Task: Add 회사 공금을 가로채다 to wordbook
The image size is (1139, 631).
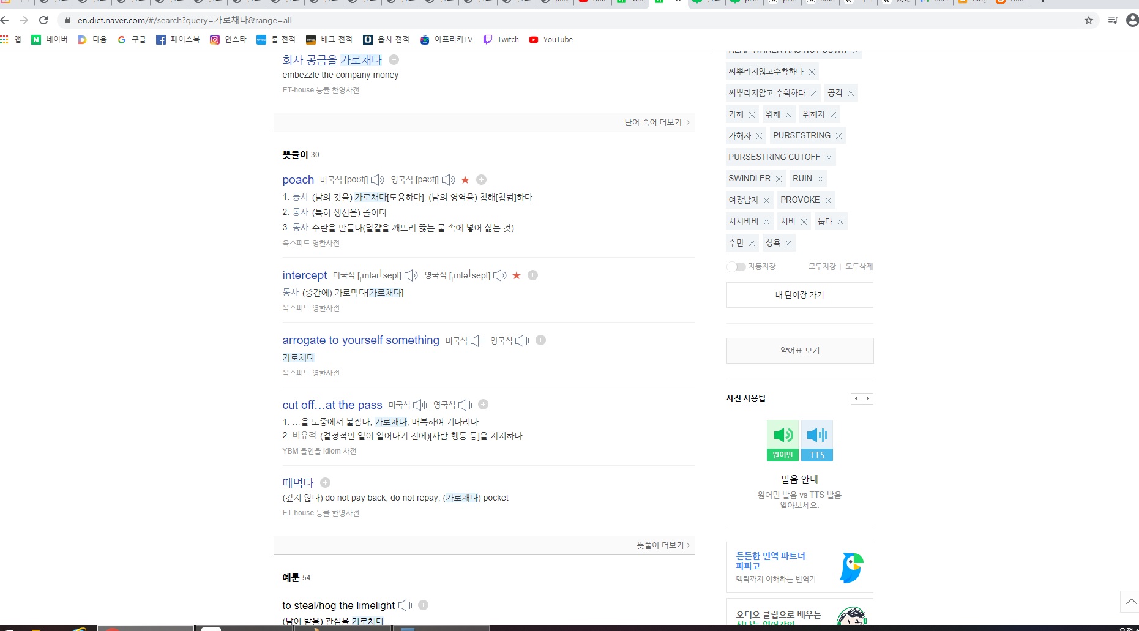Action: 394,60
